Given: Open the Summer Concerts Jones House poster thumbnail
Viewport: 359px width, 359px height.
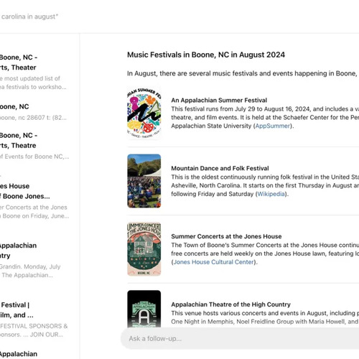Looking at the screenshot, I should pyautogui.click(x=144, y=249).
